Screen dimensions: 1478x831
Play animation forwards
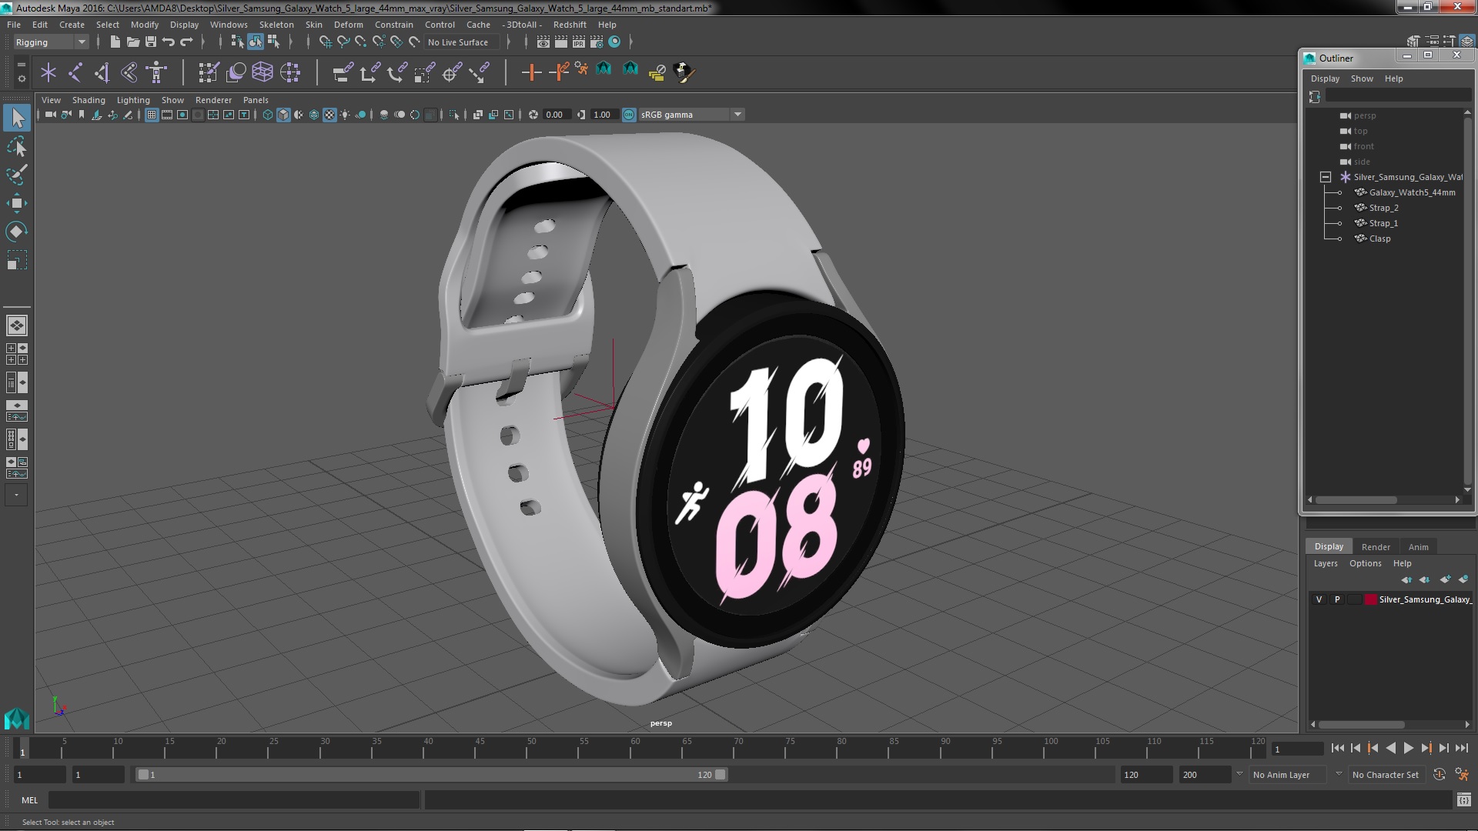tap(1408, 748)
